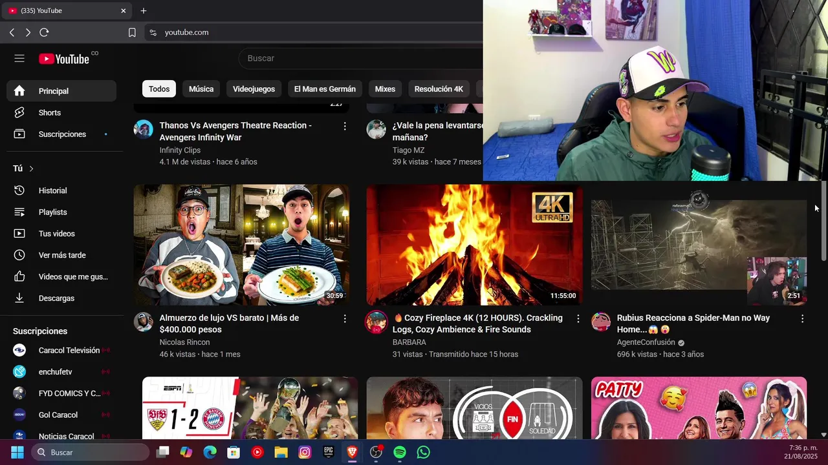The height and width of the screenshot is (465, 828).
Task: Open Shorts from the sidebar
Action: [61, 112]
